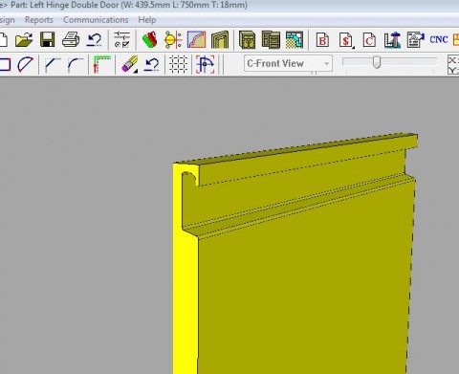Click the Print icon
Viewport: 459px width, 374px height.
pos(71,40)
